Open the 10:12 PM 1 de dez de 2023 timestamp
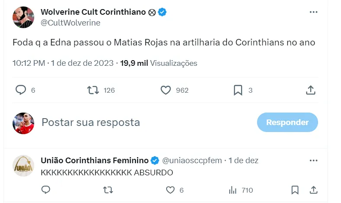The width and height of the screenshot is (341, 203). 63,63
